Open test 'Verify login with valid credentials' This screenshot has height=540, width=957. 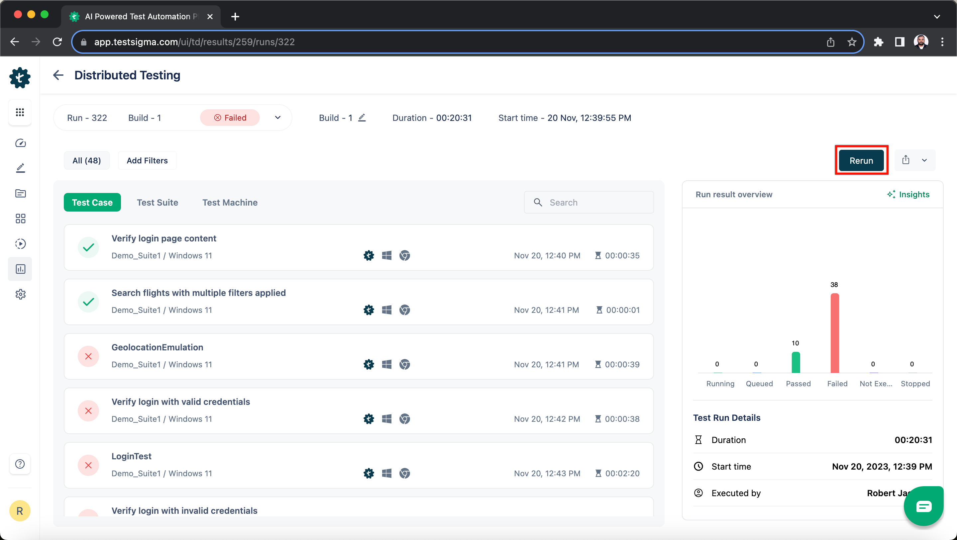pyautogui.click(x=359, y=411)
